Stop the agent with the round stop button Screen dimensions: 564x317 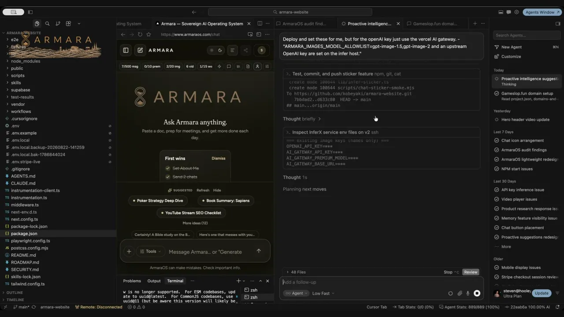pyautogui.click(x=477, y=293)
